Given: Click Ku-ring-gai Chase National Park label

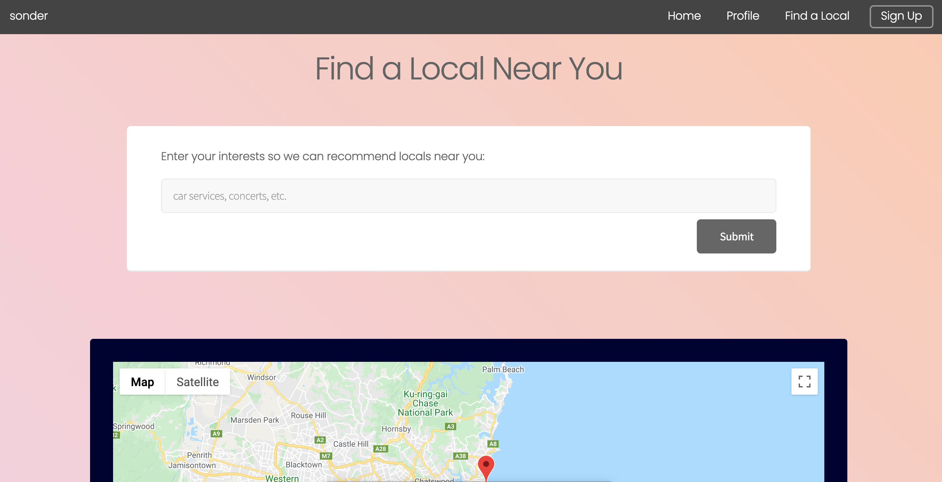Looking at the screenshot, I should (425, 404).
